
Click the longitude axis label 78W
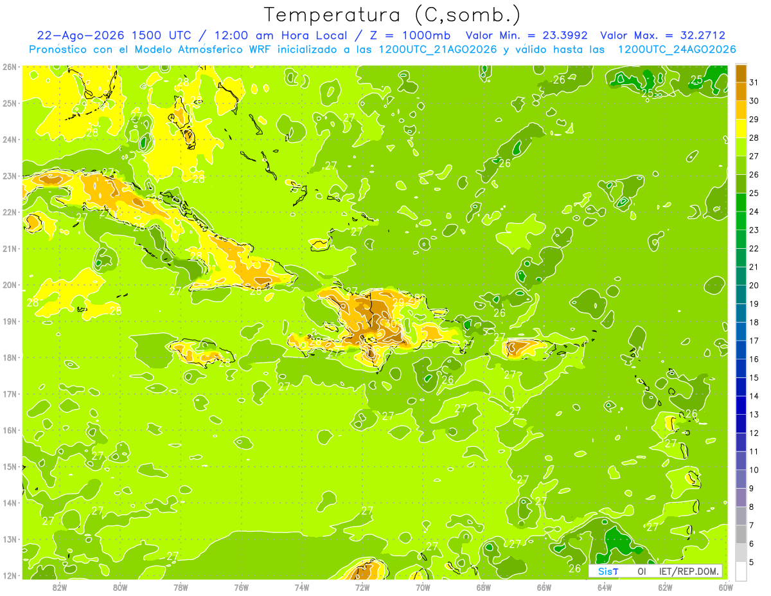click(x=181, y=587)
